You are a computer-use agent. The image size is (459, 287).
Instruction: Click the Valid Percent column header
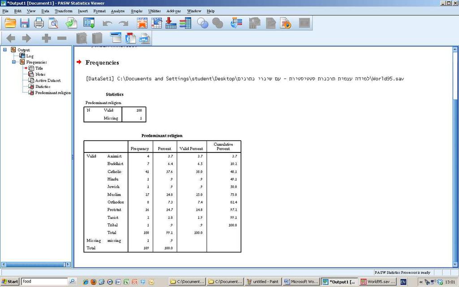(191, 149)
